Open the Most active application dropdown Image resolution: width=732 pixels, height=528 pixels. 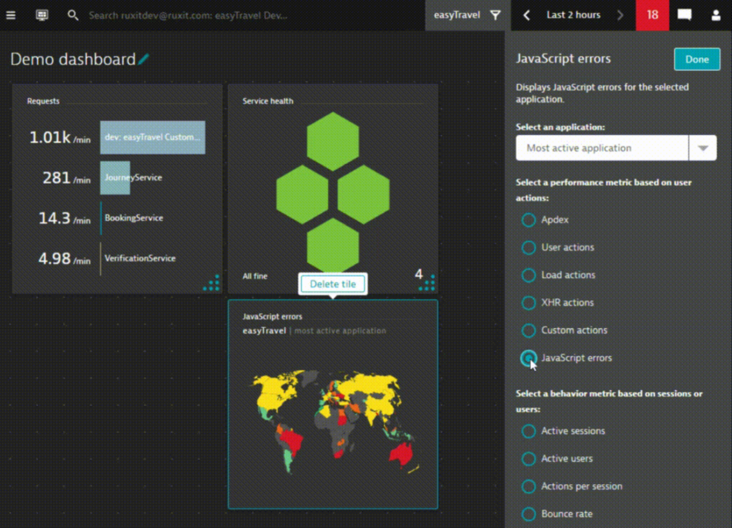[x=702, y=147]
